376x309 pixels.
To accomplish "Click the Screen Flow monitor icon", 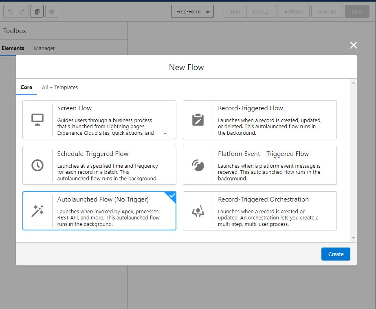I will (x=37, y=120).
